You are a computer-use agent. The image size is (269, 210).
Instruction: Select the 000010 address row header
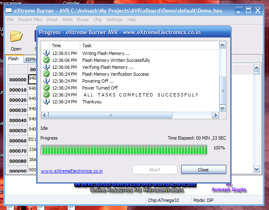(18, 90)
